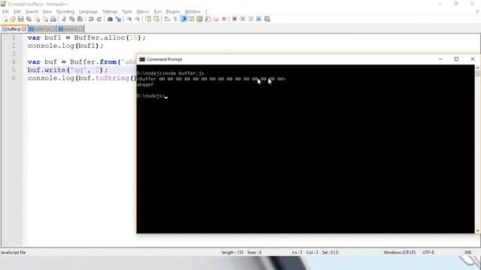Click the 'Windows (CR LF)' status bar entry
481x270 pixels.
pyautogui.click(x=399, y=252)
